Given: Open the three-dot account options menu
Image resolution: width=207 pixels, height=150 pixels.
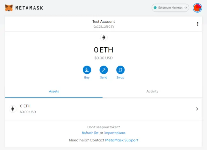Looking at the screenshot, I should tap(198, 24).
